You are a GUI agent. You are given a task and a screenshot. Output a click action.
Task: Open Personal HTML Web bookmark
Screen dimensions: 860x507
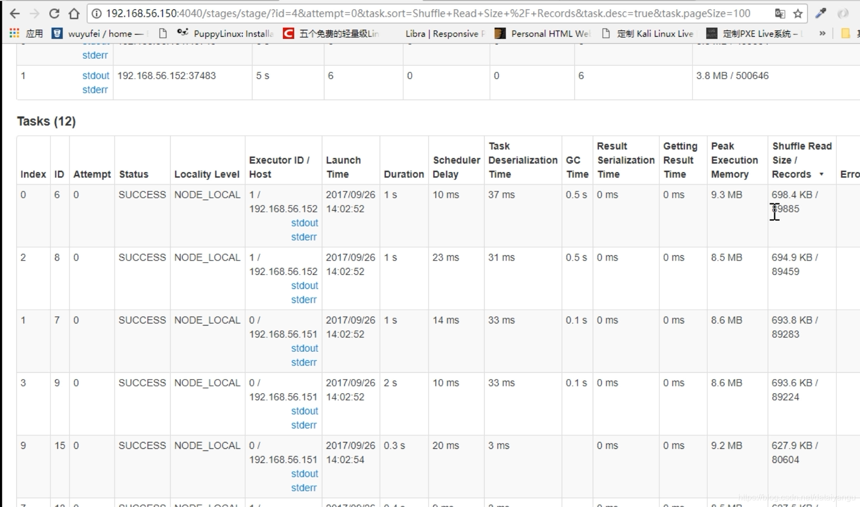(543, 34)
